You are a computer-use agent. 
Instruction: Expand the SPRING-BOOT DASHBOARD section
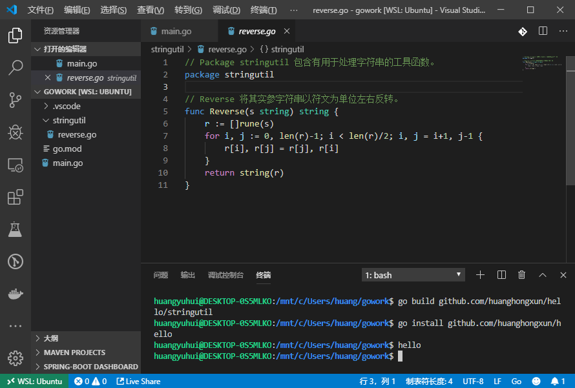pyautogui.click(x=86, y=367)
